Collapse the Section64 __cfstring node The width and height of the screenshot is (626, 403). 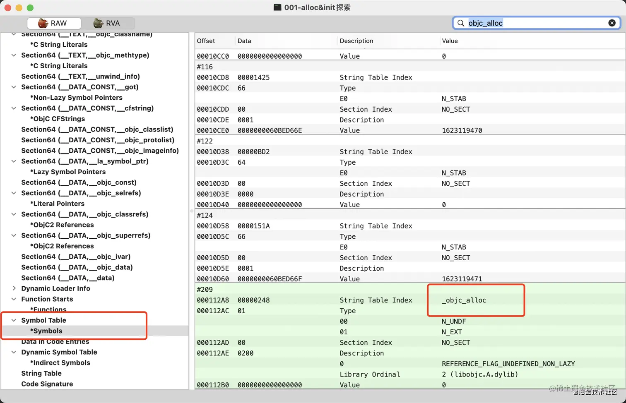point(14,108)
